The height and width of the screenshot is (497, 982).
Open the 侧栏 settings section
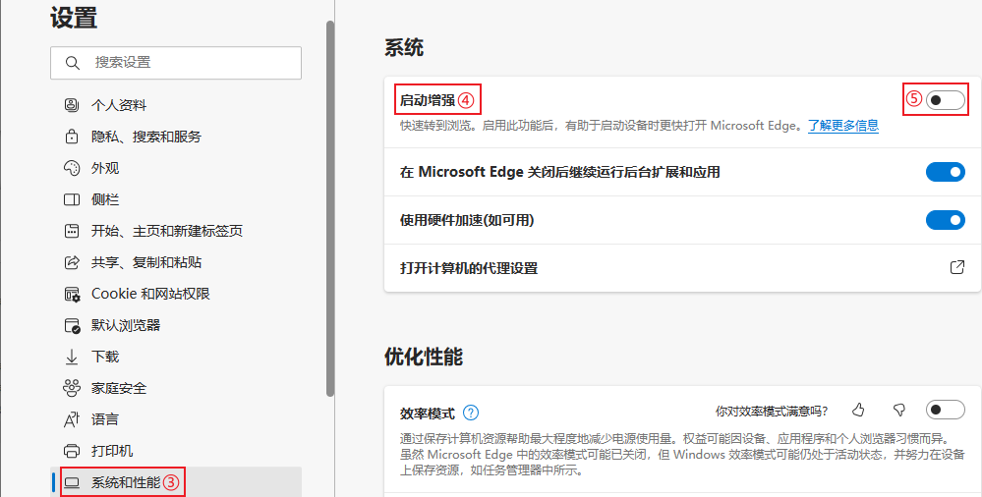pyautogui.click(x=104, y=199)
